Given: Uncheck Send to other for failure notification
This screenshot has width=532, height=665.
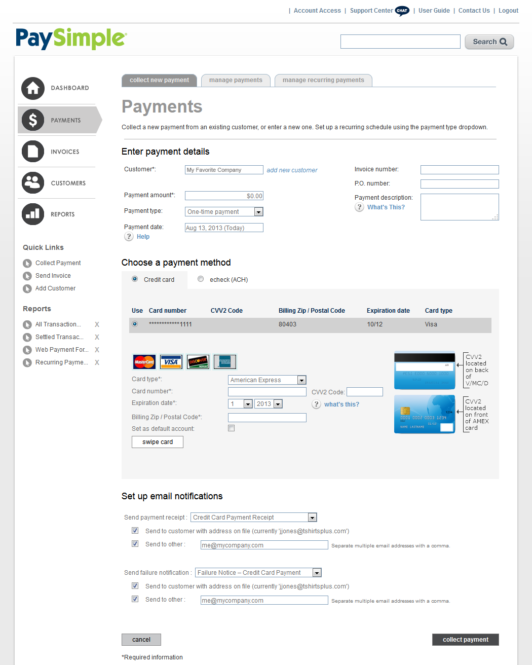Looking at the screenshot, I should click(x=135, y=599).
